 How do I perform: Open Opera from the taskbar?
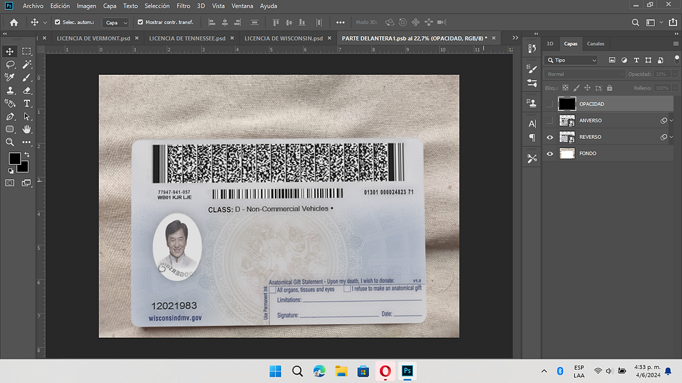pyautogui.click(x=385, y=371)
